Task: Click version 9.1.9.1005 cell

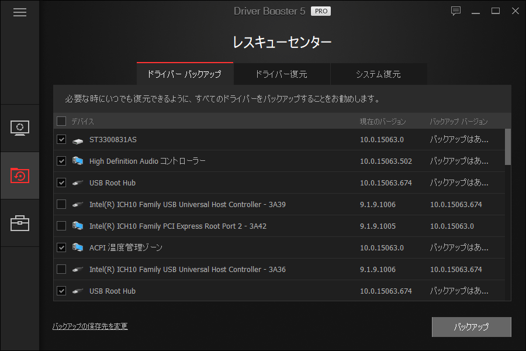Action: [378, 226]
